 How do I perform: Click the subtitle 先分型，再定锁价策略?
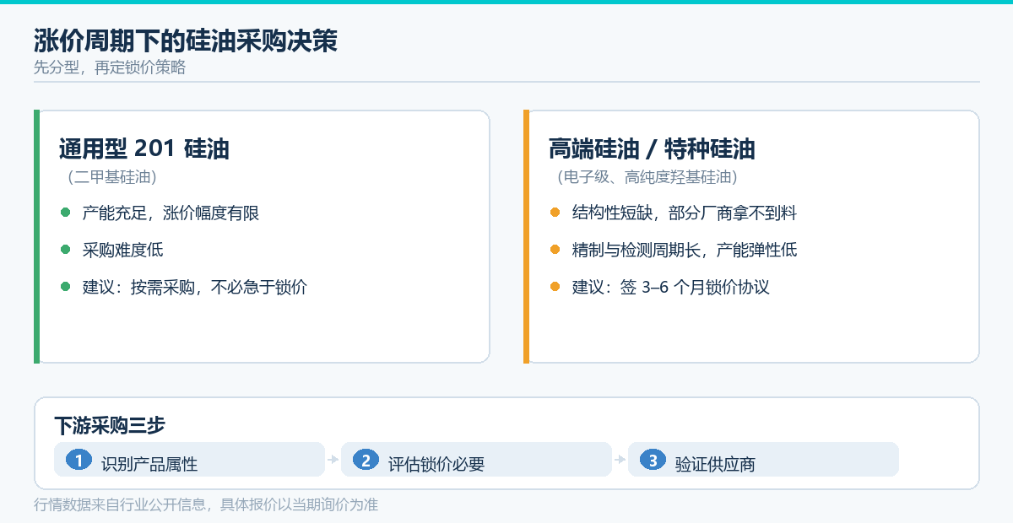(110, 68)
